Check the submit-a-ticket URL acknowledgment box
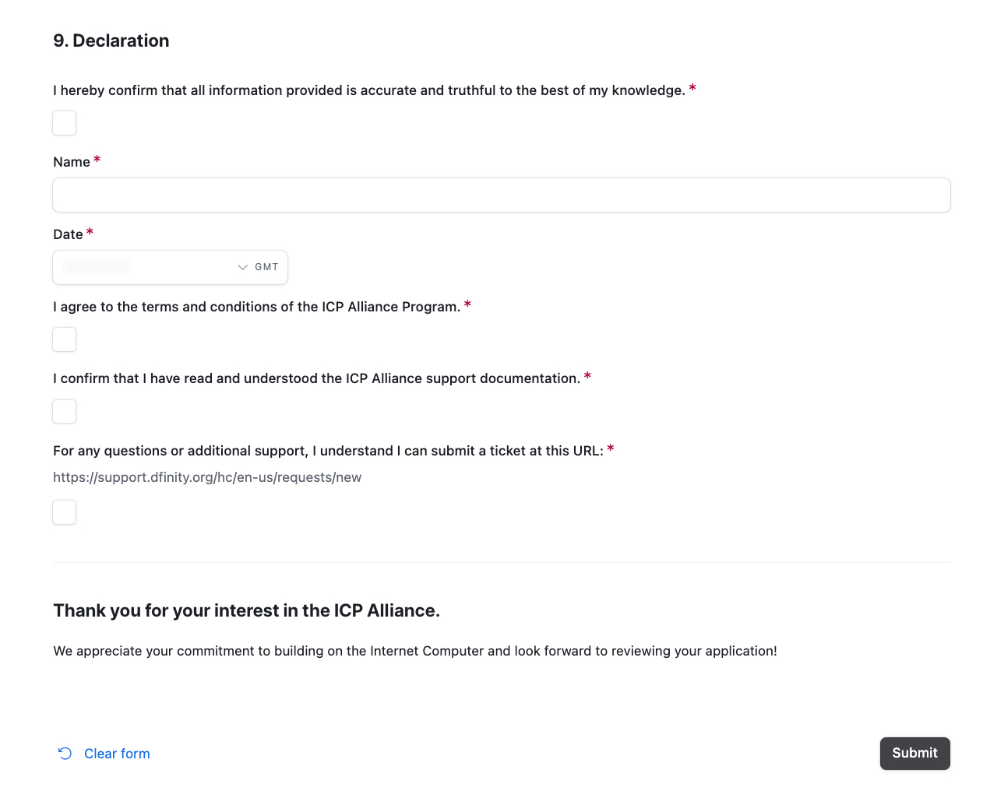The image size is (983, 791). [65, 512]
